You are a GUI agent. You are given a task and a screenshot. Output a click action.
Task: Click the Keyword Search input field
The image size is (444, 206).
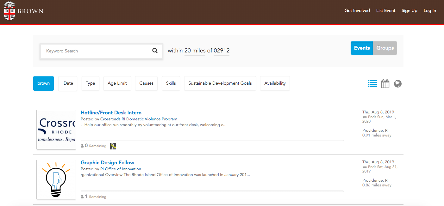coord(101,51)
